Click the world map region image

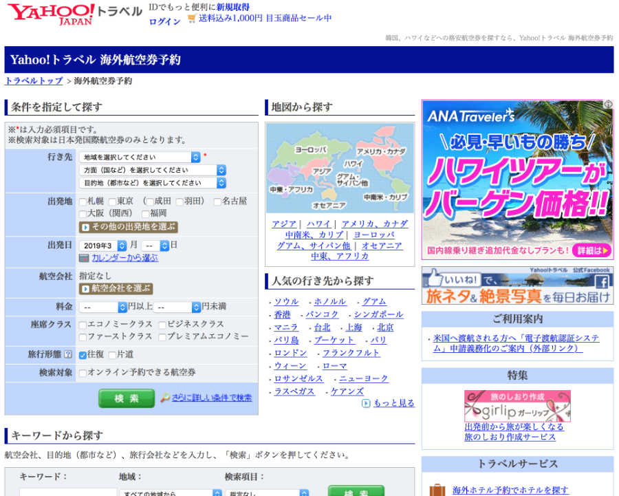point(340,168)
